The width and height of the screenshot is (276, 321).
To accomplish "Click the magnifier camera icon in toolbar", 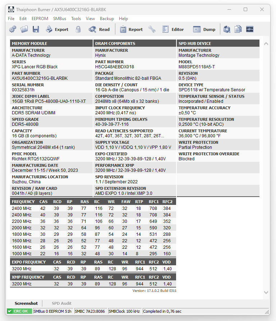I will click(x=227, y=29).
